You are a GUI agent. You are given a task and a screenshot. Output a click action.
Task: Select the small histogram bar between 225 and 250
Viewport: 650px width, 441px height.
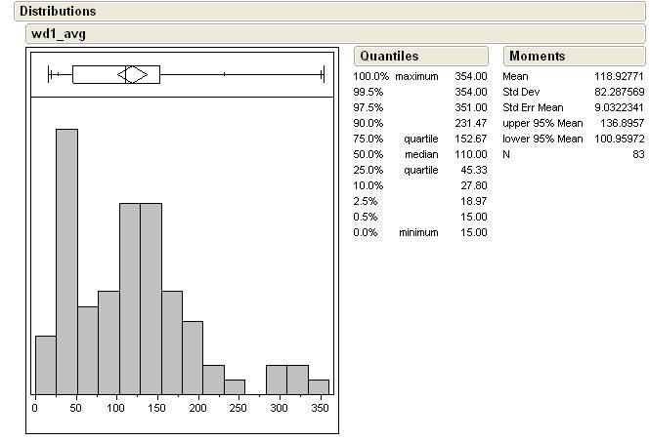pyautogui.click(x=235, y=386)
